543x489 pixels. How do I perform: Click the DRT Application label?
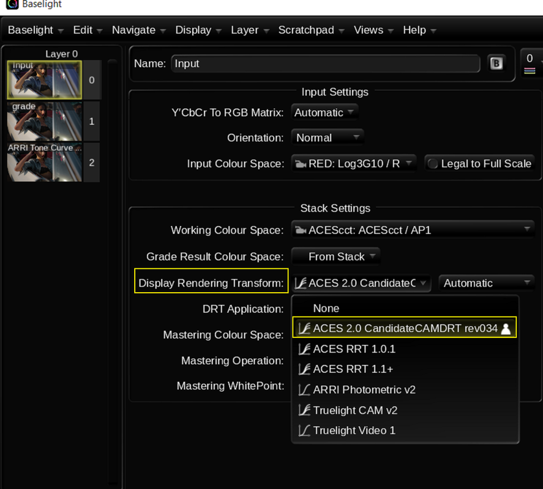[x=243, y=309]
